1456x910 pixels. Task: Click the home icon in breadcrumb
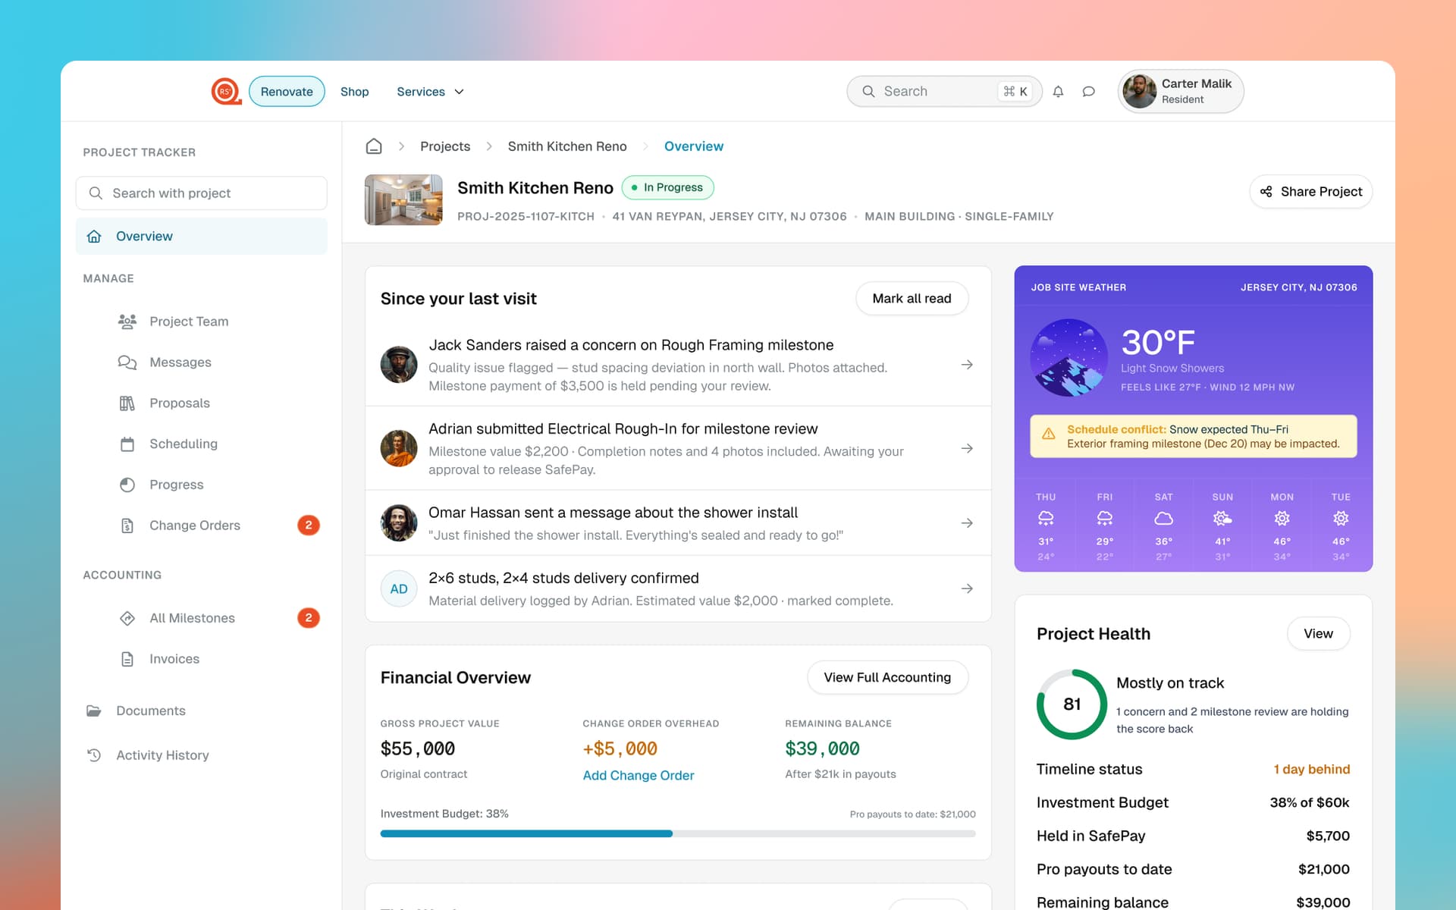tap(374, 146)
